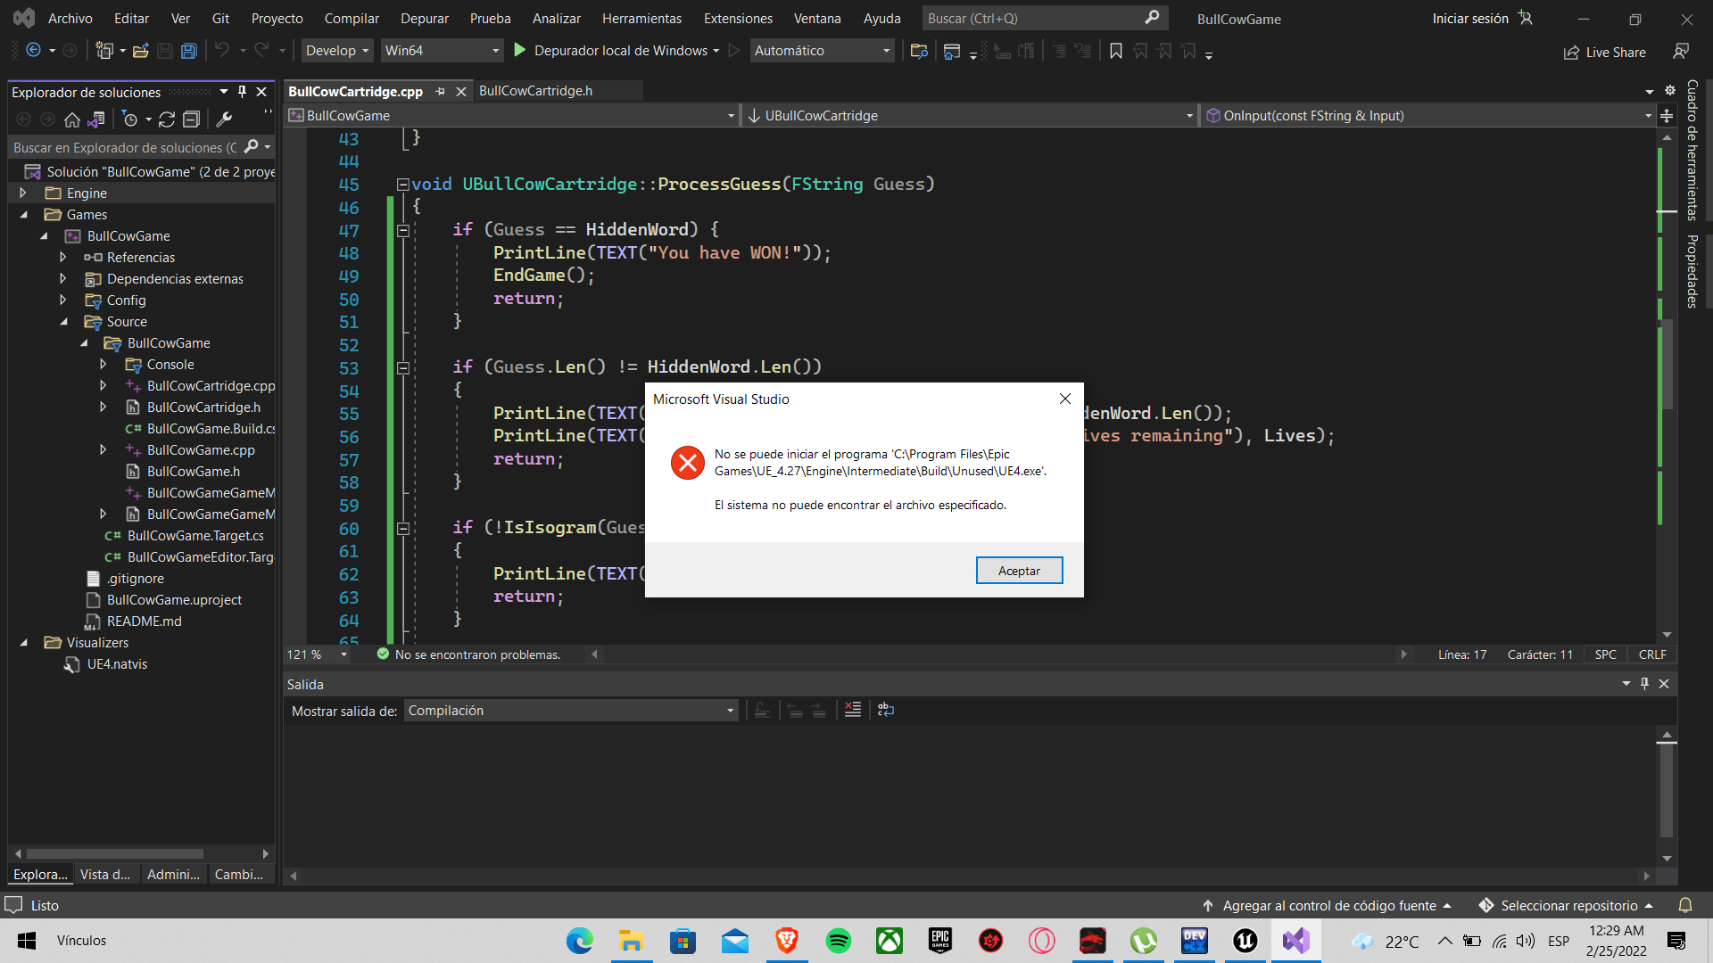This screenshot has height=963, width=1713.
Task: Click the Save All icon in toolbar
Action: [188, 51]
